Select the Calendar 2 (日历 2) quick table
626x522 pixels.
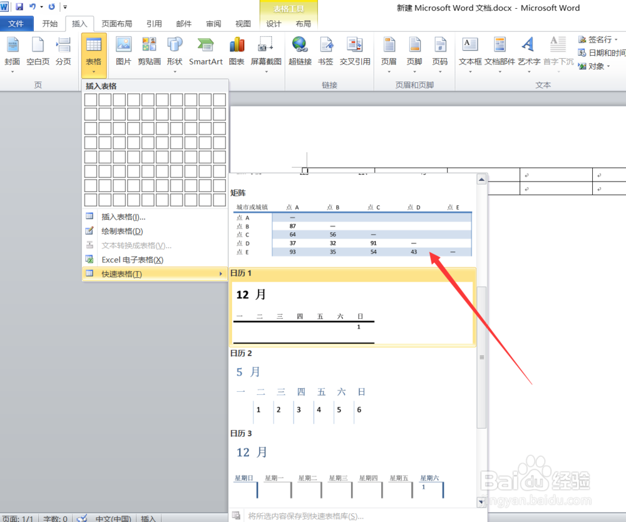[352, 387]
